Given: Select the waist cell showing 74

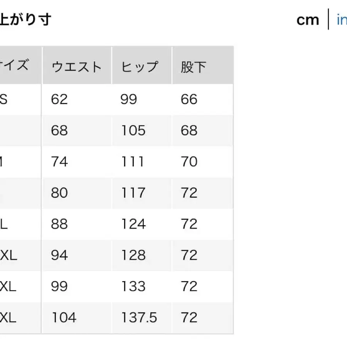Looking at the screenshot, I should (x=59, y=162).
